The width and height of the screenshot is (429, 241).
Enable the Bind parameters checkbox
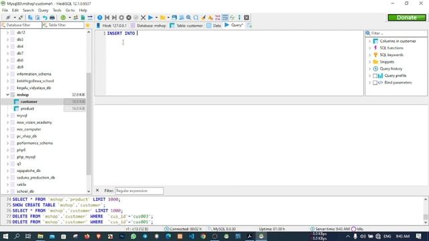click(x=375, y=82)
